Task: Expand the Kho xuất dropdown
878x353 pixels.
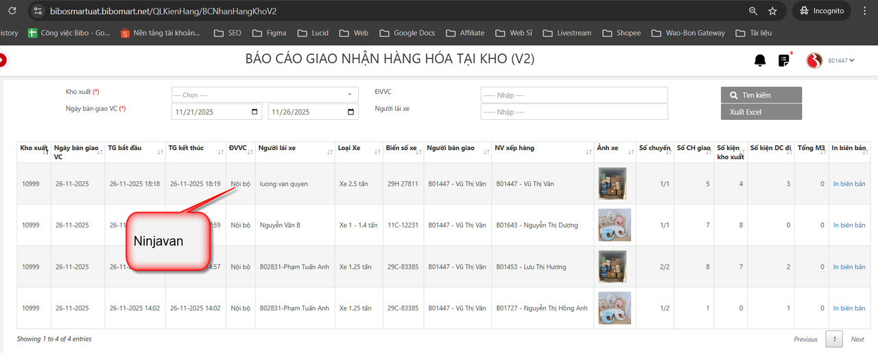Action: 265,95
